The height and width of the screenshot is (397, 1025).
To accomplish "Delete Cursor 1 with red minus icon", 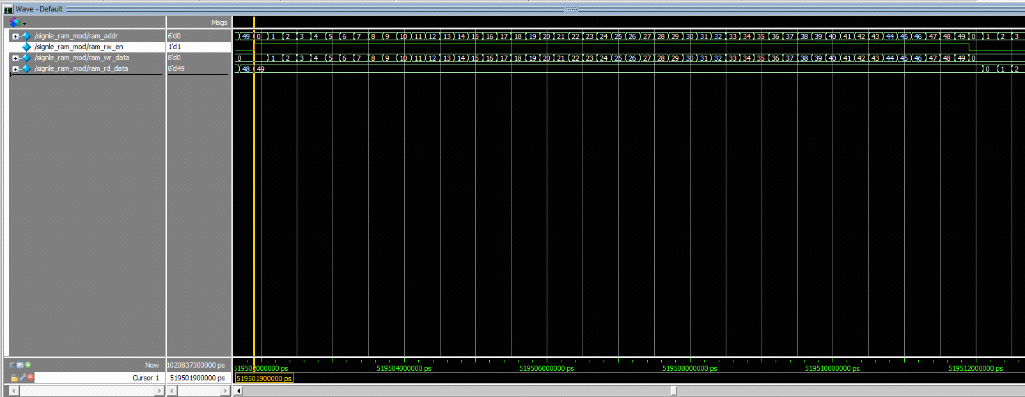I will pyautogui.click(x=30, y=378).
